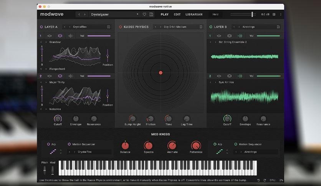Screen dimensions: 321x186
Task: Toggle Kaoss Physics power button
Action: tap(121, 27)
